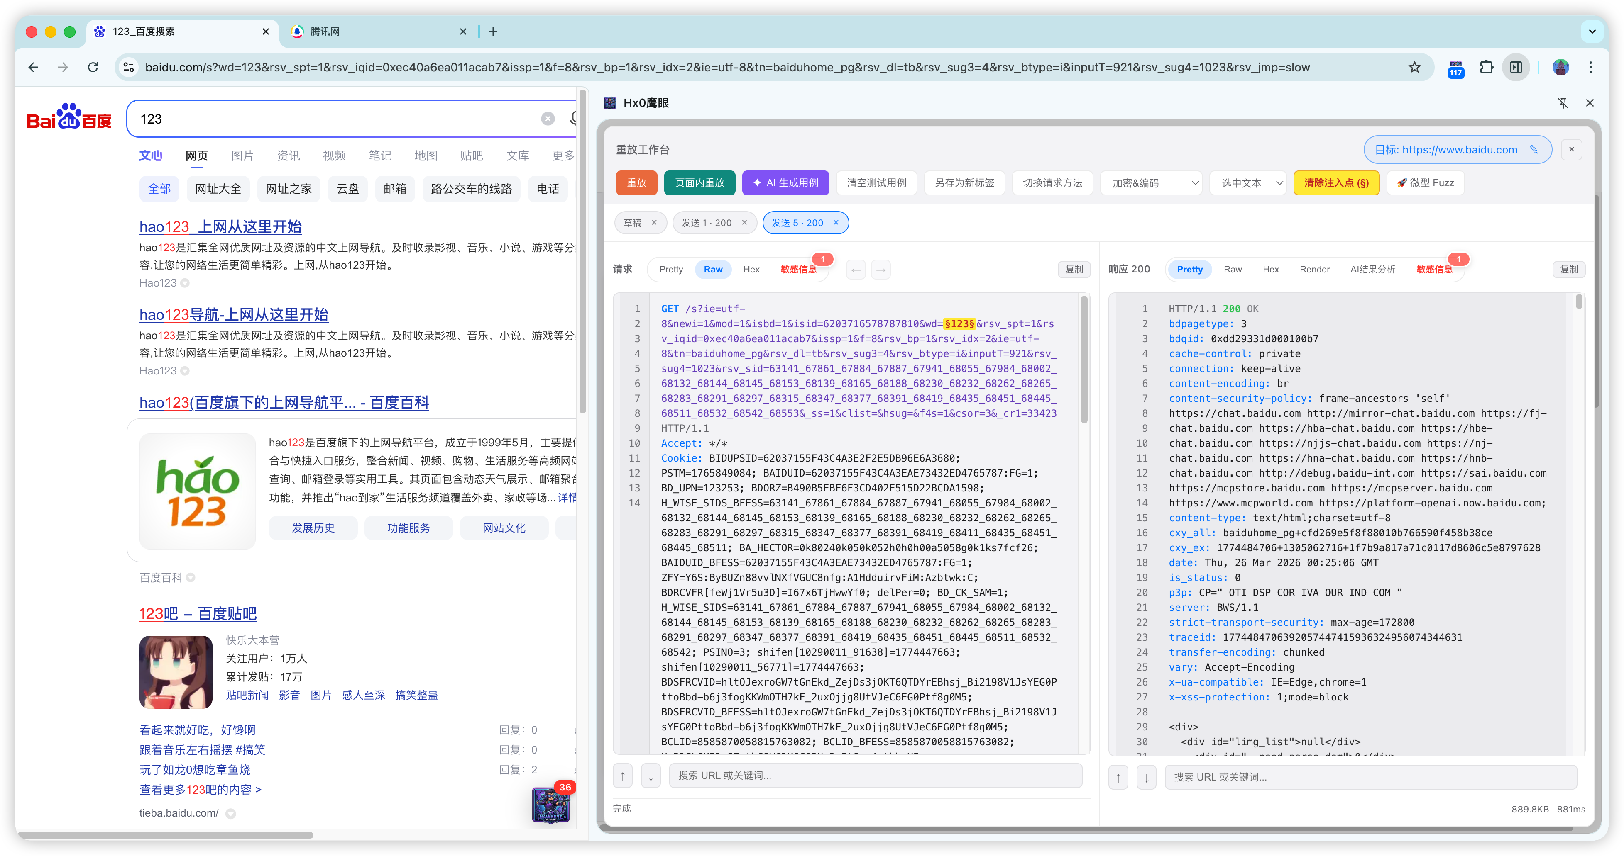1624x856 pixels.
Task: Click the forward arrow beside request view tabs
Action: tap(881, 270)
